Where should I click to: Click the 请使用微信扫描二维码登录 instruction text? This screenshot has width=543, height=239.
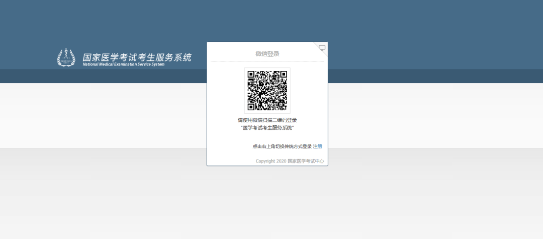click(267, 120)
